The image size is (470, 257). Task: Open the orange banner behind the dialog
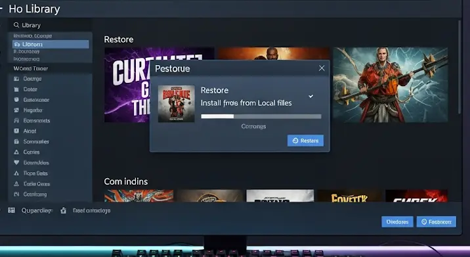(273, 53)
